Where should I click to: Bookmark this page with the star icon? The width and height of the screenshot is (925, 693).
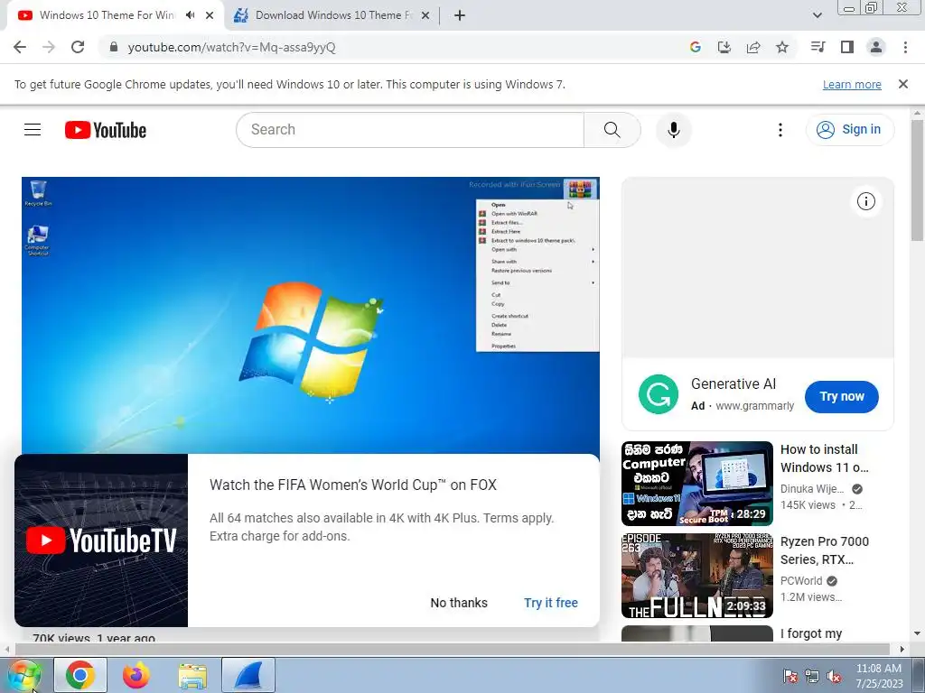782,47
